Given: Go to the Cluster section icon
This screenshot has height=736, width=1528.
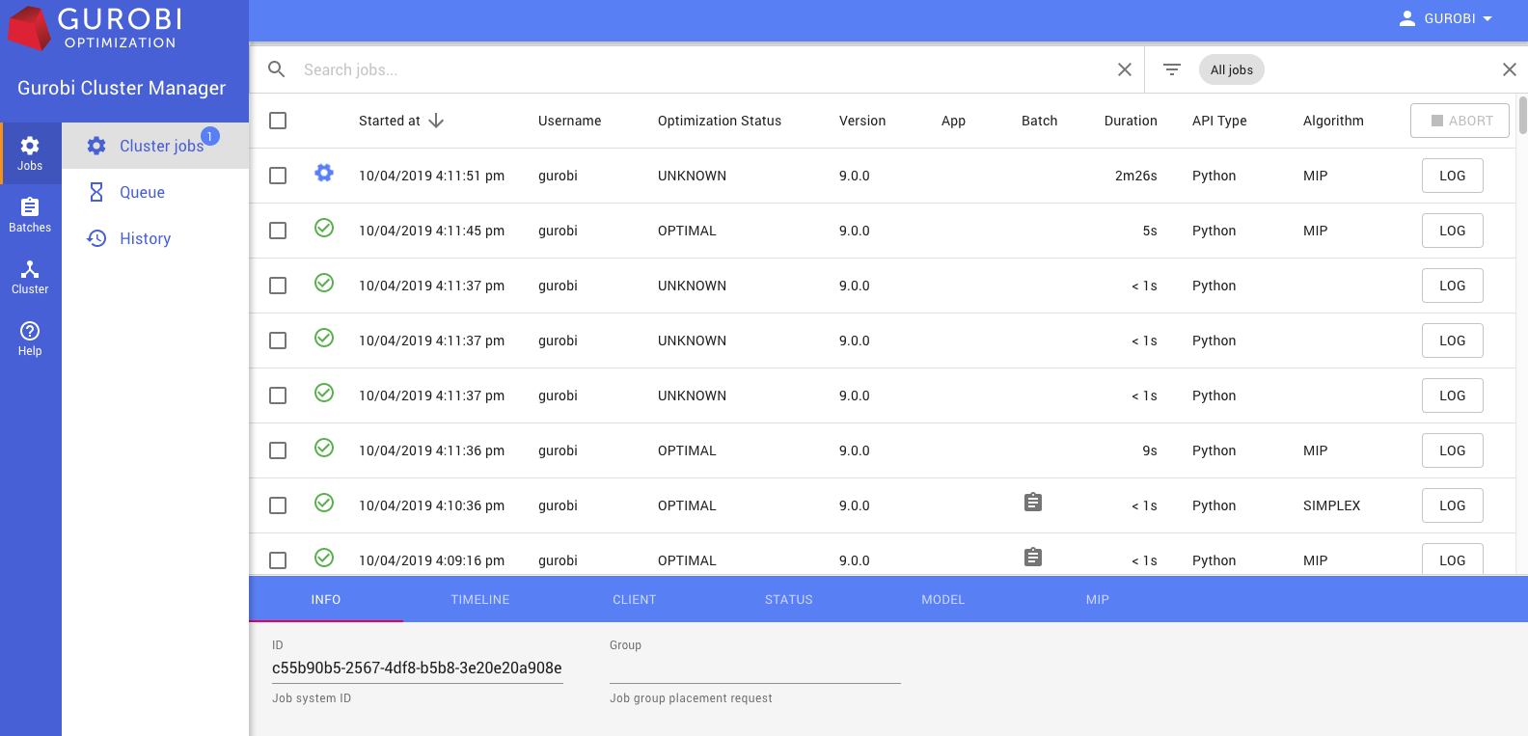Looking at the screenshot, I should (x=30, y=270).
